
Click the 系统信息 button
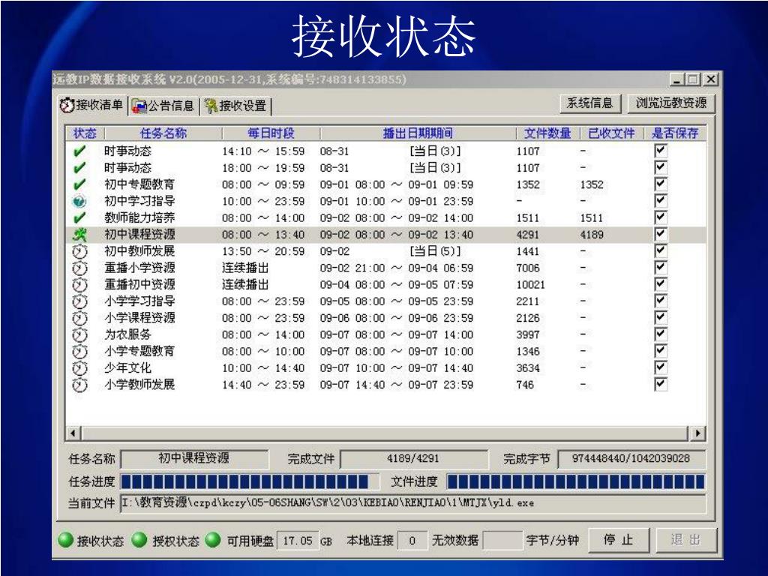589,103
